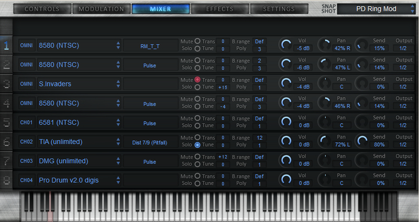Toggle Mute on TIA (unlimited) part
Image resolution: width=419 pixels, height=222 pixels.
pyautogui.click(x=197, y=137)
